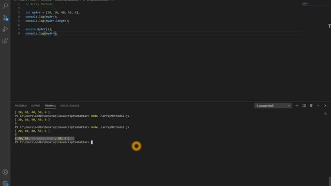Click the highlighted terminal output with empty item

(x=44, y=138)
